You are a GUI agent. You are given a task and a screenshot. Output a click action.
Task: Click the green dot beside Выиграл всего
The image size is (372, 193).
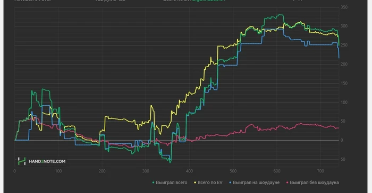click(x=153, y=182)
